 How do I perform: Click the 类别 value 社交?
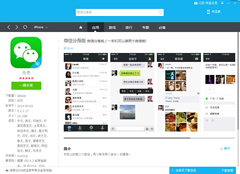[x=20, y=100]
